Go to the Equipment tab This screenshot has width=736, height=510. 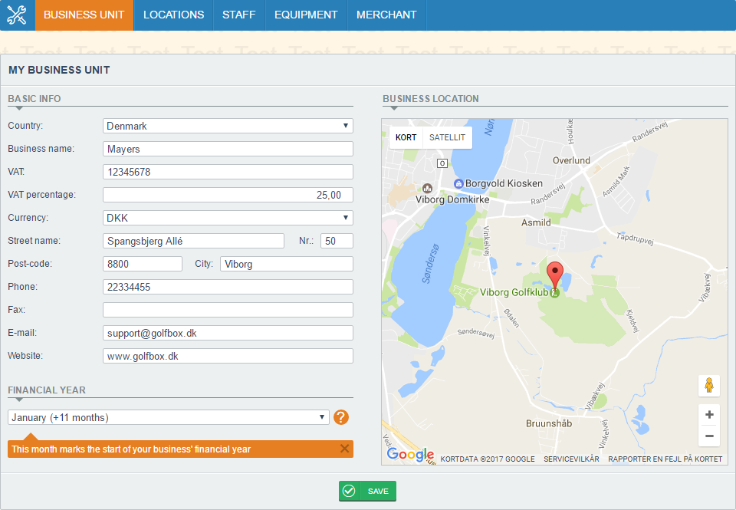coord(306,15)
